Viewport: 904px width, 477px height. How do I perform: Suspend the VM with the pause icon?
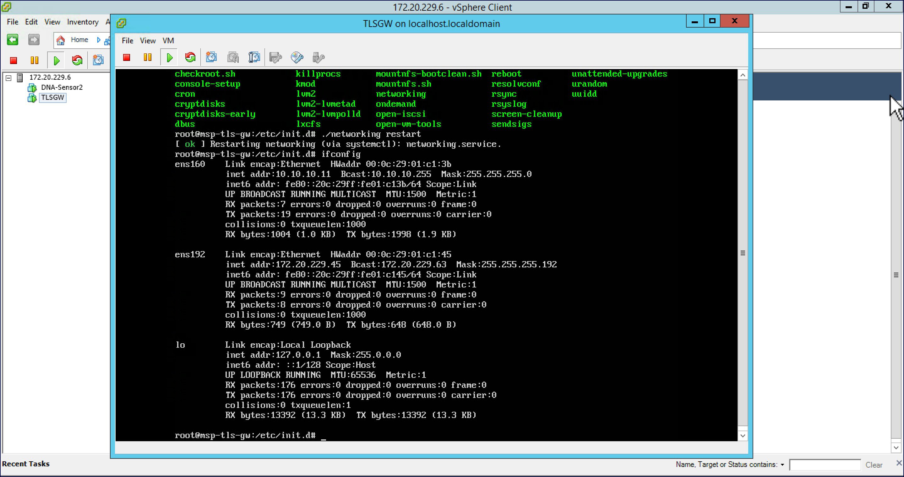(x=147, y=57)
